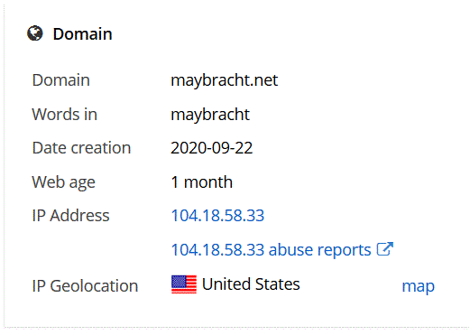
Task: Click the Web age row label
Action: tap(63, 182)
